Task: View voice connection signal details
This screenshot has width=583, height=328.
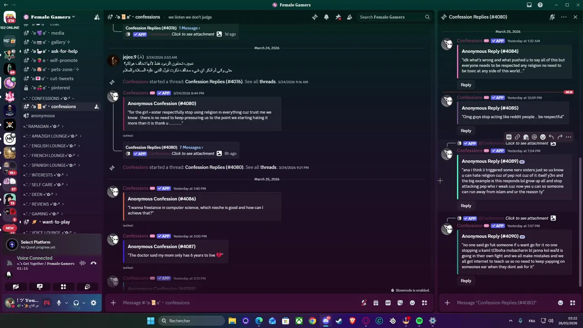Action: pyautogui.click(x=9, y=263)
